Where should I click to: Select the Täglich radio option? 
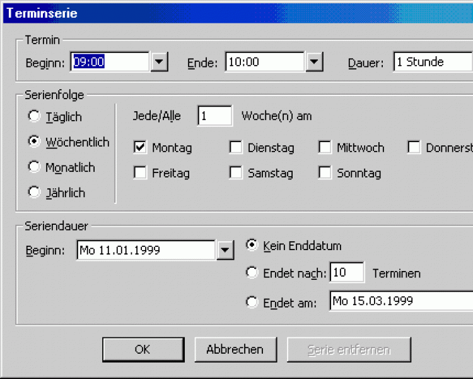34,117
